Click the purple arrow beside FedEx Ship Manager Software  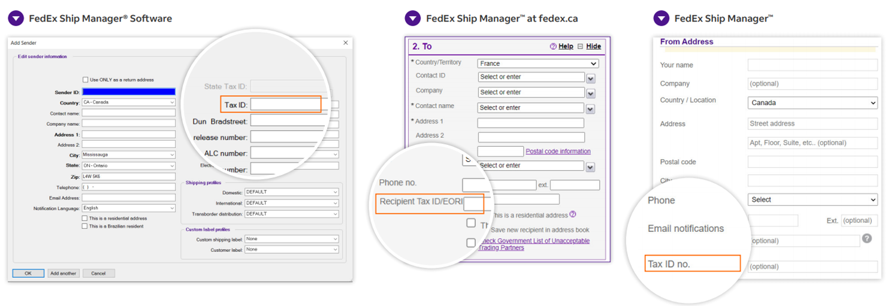(x=16, y=19)
